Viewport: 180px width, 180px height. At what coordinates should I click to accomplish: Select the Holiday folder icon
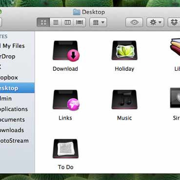point(124,50)
